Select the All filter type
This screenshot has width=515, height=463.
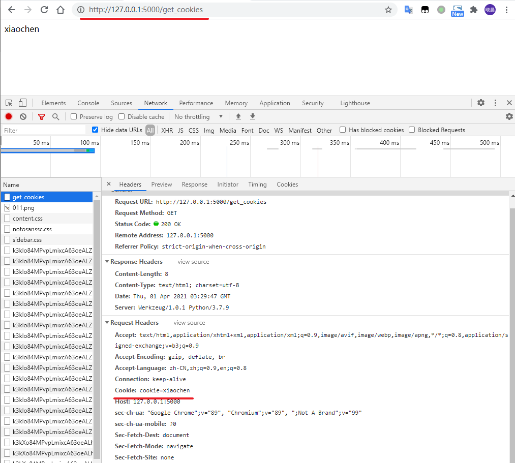point(150,131)
